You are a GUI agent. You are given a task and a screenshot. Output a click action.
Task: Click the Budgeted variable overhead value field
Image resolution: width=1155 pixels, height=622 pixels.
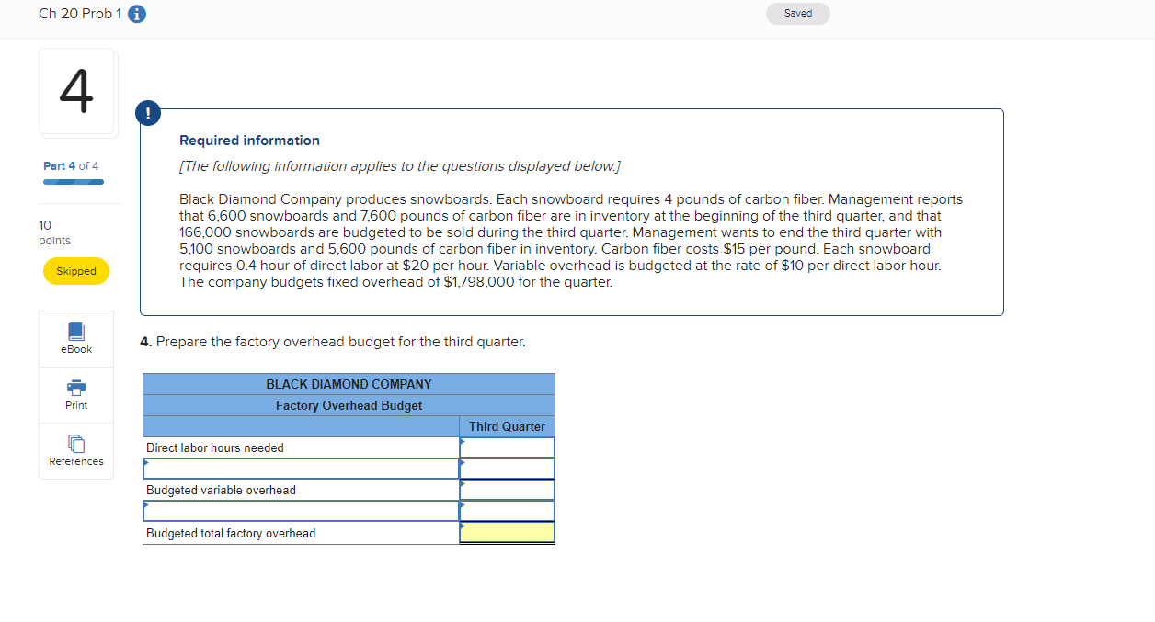click(x=508, y=490)
